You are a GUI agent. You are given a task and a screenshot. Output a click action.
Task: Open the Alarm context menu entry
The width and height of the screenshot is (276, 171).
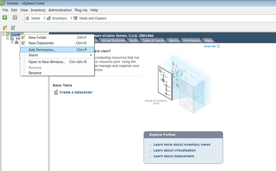[57, 55]
